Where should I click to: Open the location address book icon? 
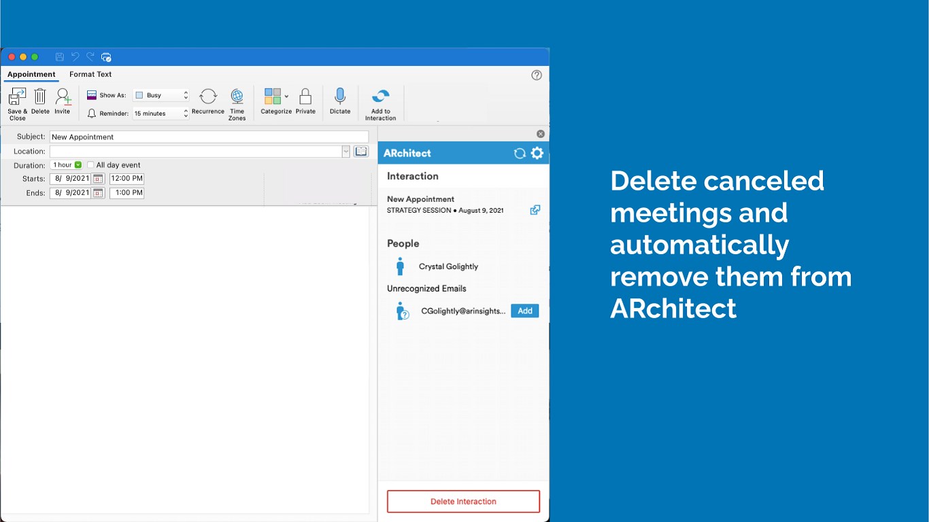360,152
